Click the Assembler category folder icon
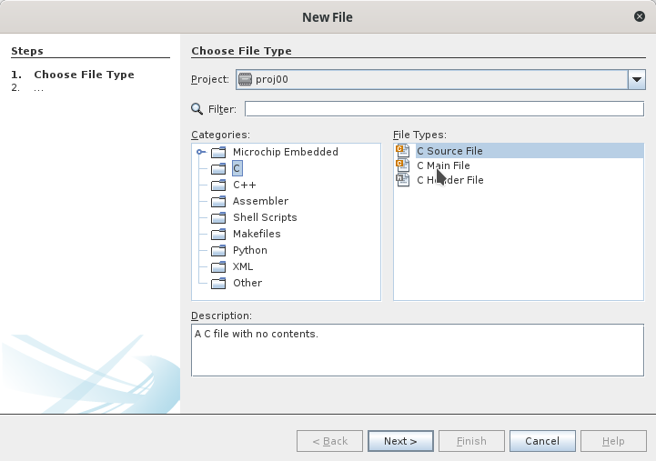This screenshot has width=656, height=461. point(218,201)
